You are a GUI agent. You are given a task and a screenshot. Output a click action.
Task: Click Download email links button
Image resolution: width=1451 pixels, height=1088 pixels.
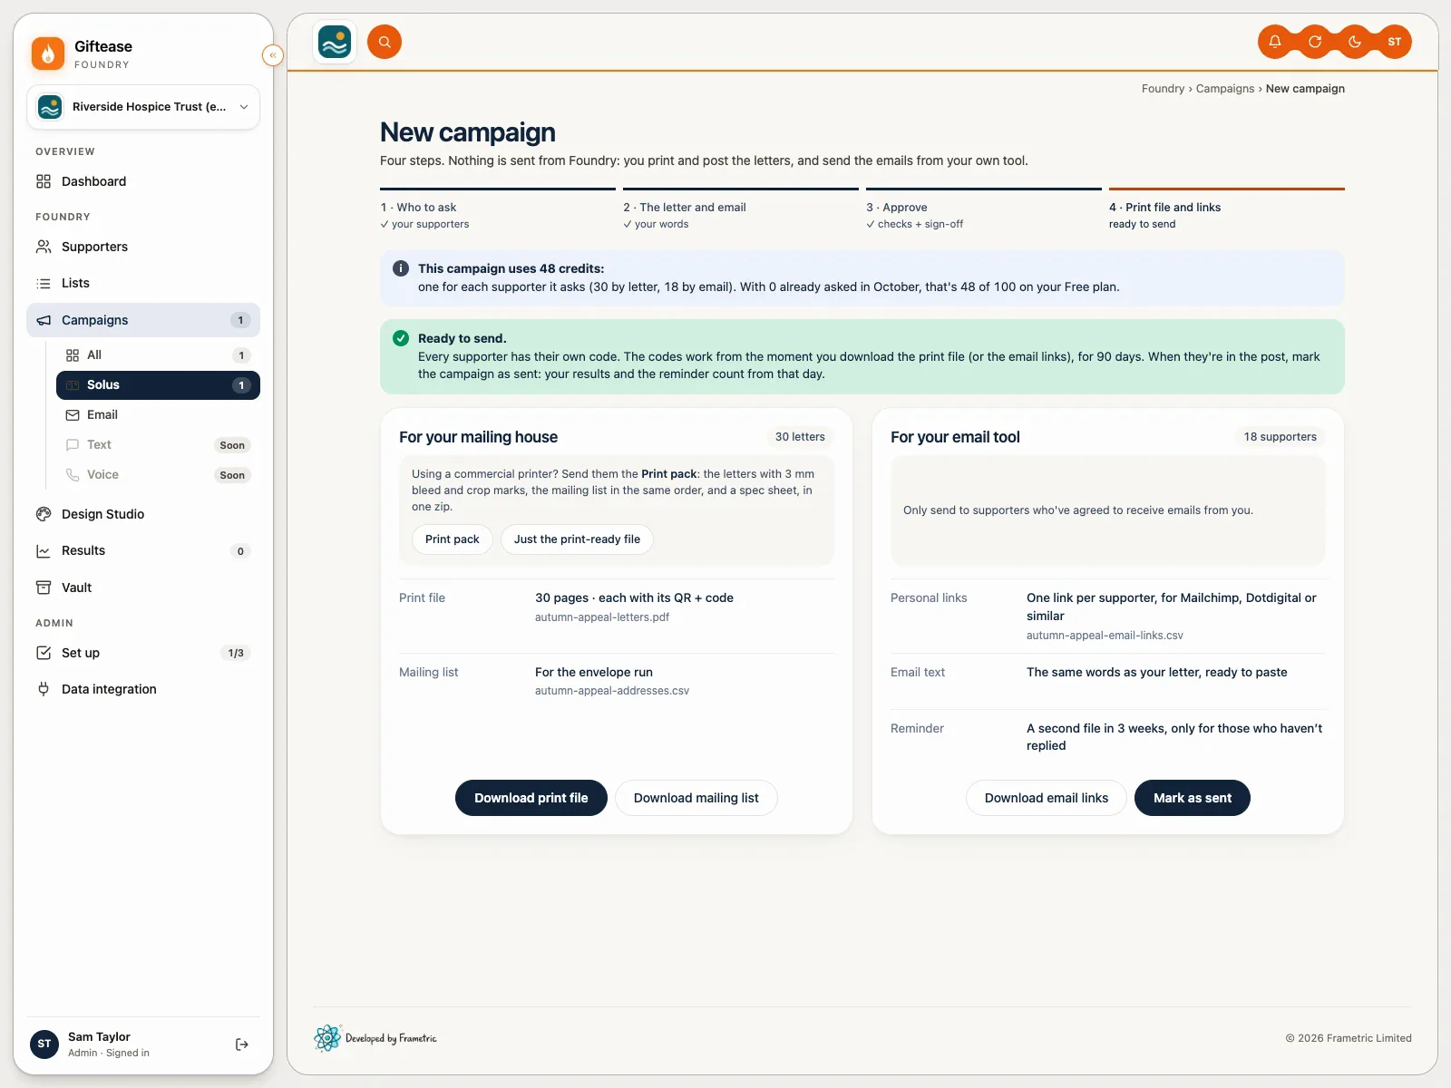click(x=1046, y=798)
